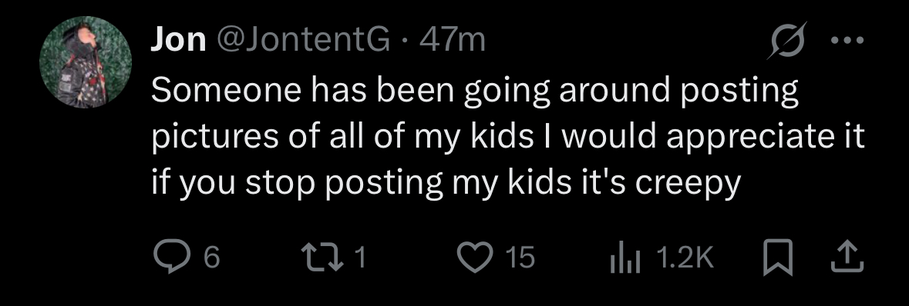Click the like count 15
This screenshot has height=306, width=909.
pyautogui.click(x=520, y=257)
